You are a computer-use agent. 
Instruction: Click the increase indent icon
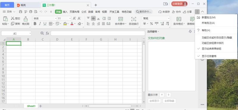109,18
